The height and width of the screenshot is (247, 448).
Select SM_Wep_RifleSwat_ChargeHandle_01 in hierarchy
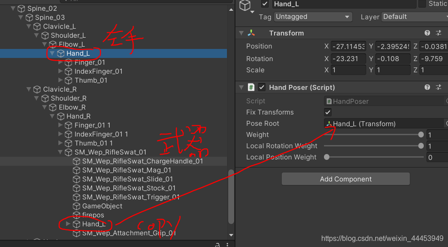[142, 161]
